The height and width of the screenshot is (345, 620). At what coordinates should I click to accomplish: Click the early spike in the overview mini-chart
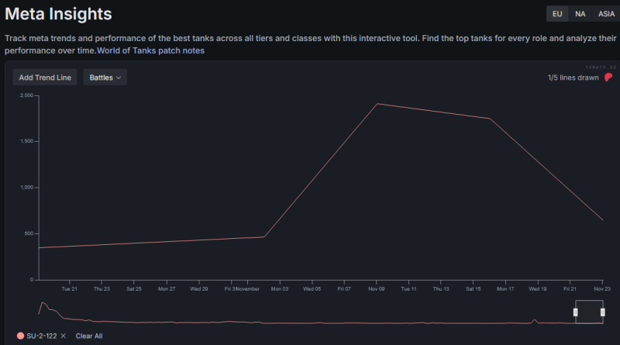43,303
